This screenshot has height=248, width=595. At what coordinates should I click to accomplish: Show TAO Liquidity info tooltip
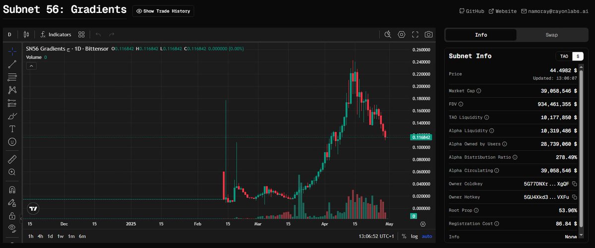[486, 118]
